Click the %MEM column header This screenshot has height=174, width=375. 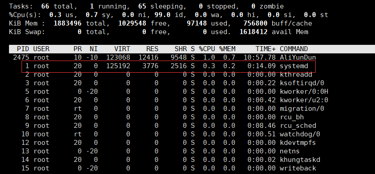[227, 49]
